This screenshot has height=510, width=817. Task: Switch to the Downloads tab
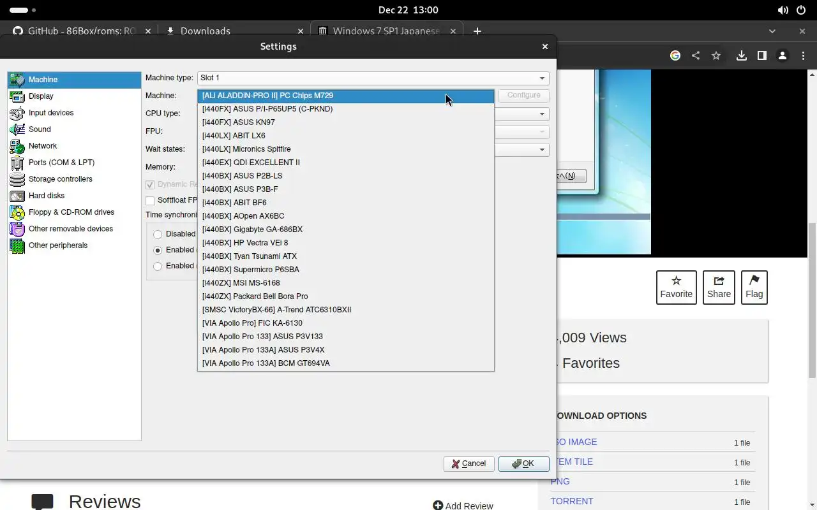[233, 31]
